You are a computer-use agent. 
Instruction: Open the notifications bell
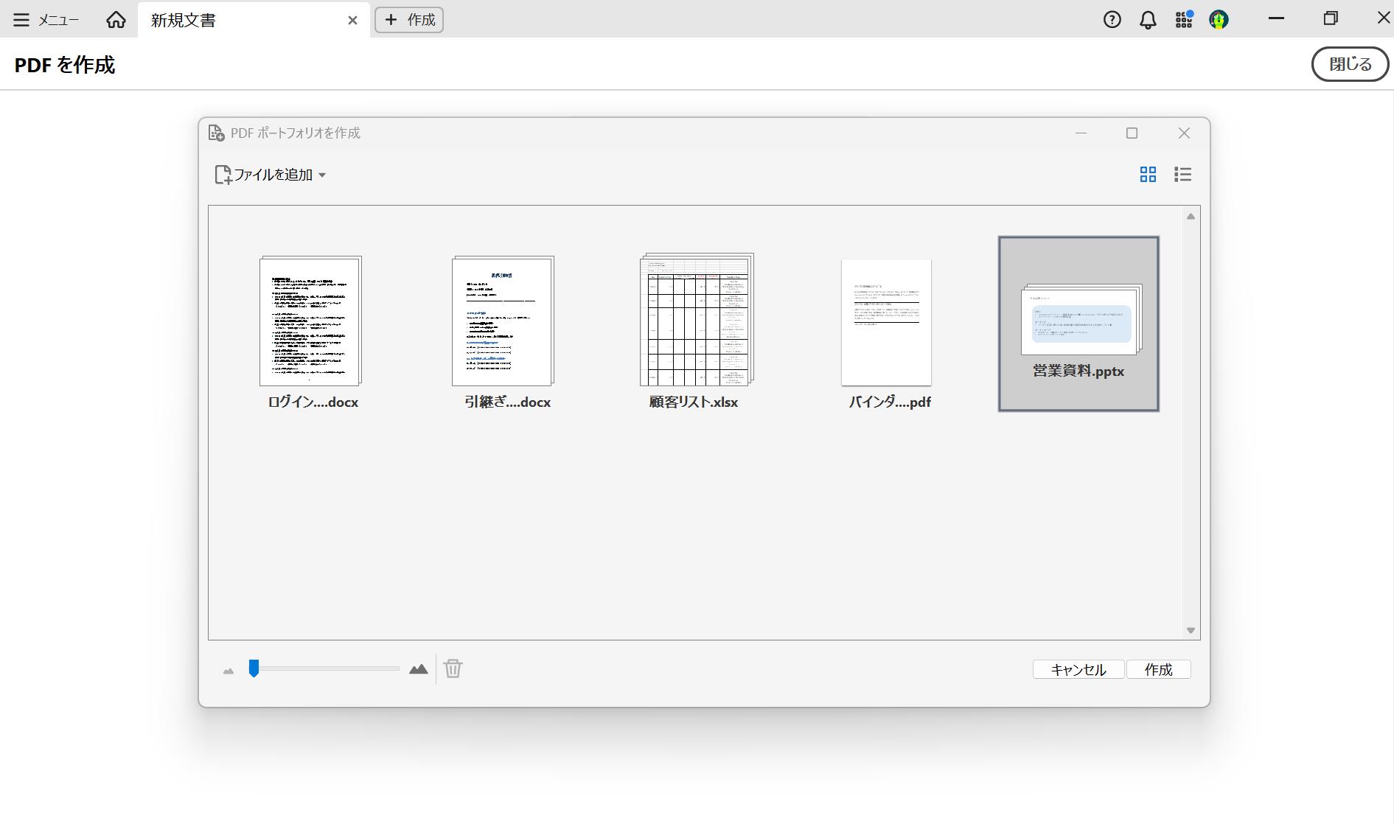tap(1147, 20)
